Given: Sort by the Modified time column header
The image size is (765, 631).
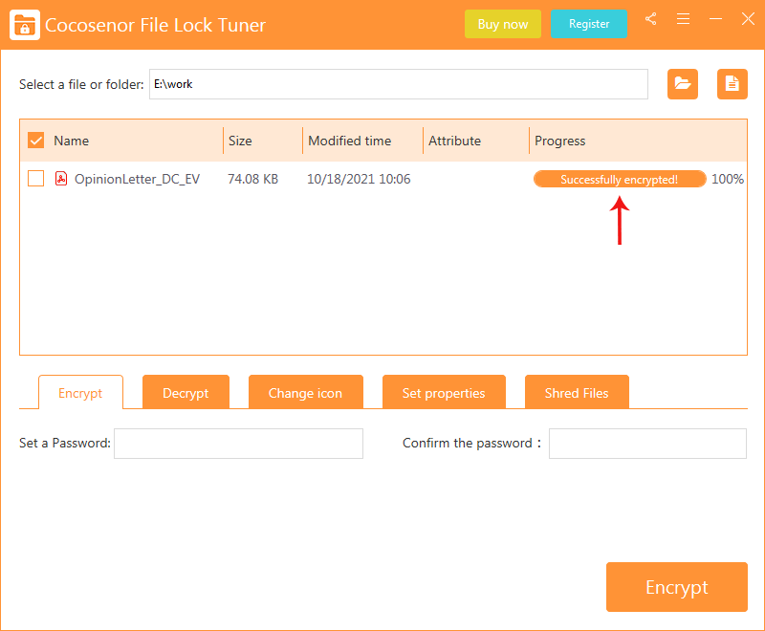Looking at the screenshot, I should [x=350, y=141].
